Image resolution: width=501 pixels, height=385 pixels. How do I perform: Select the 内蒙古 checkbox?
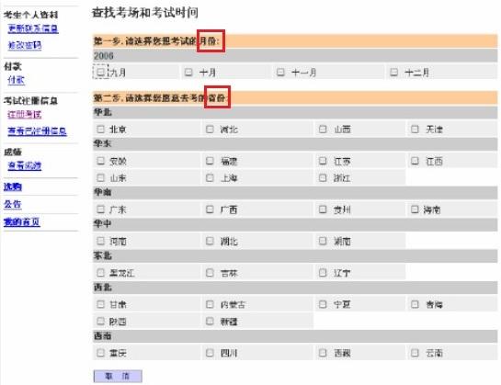pos(210,304)
